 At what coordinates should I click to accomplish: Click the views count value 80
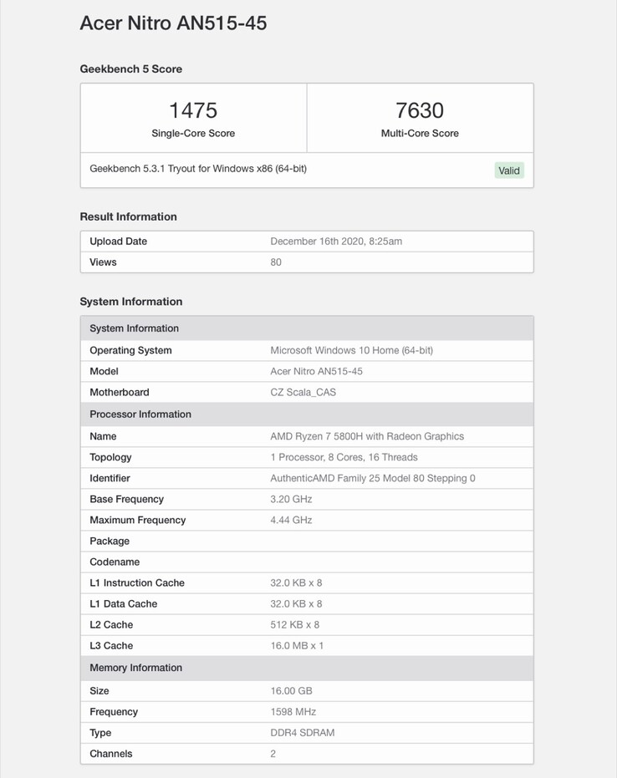click(x=276, y=262)
